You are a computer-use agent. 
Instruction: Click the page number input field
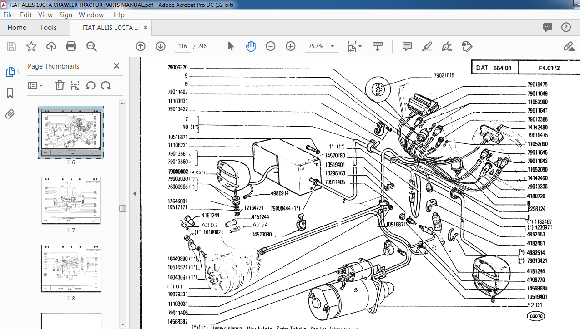(183, 46)
